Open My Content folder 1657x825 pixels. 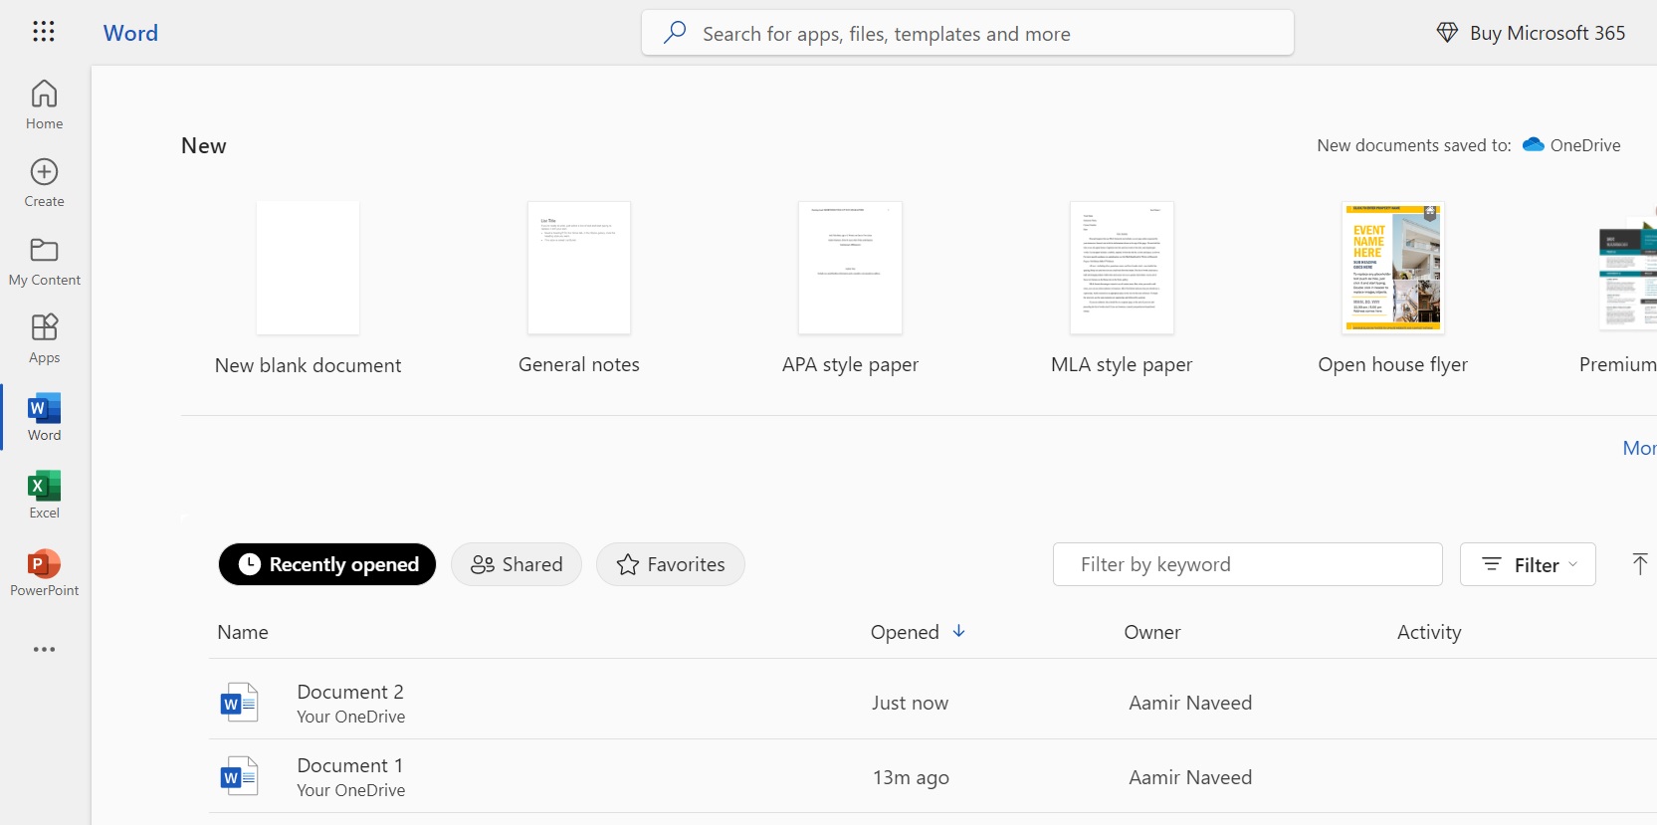click(x=44, y=262)
